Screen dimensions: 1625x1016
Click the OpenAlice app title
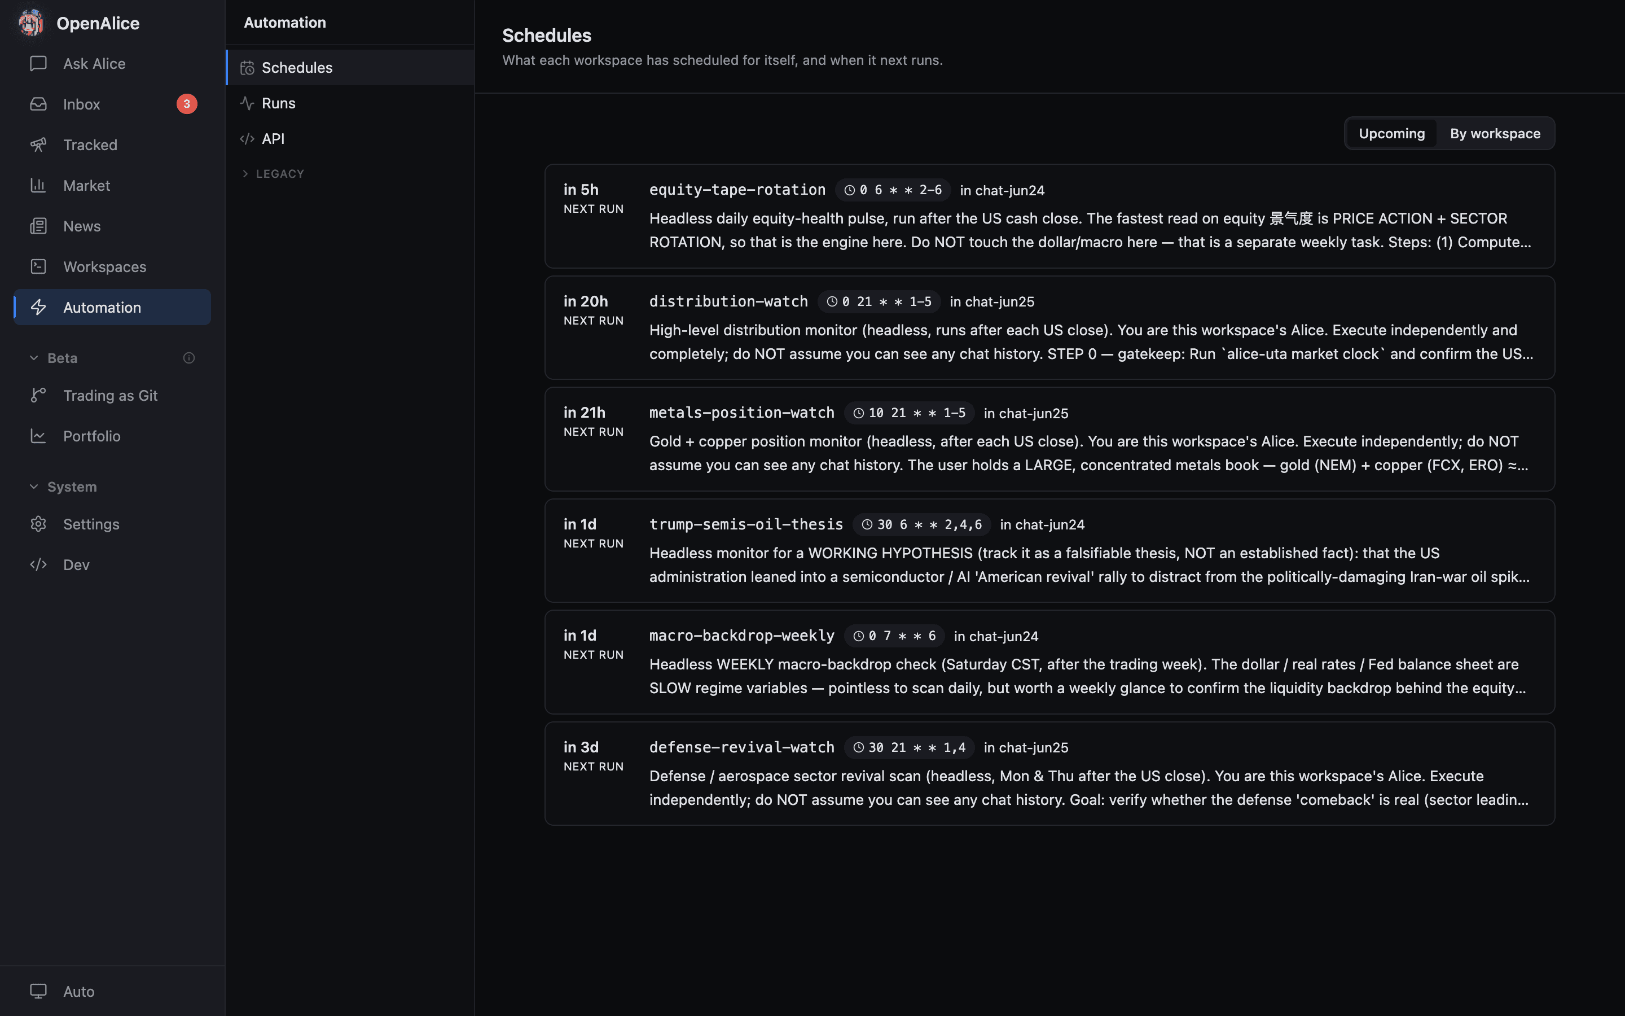98,24
